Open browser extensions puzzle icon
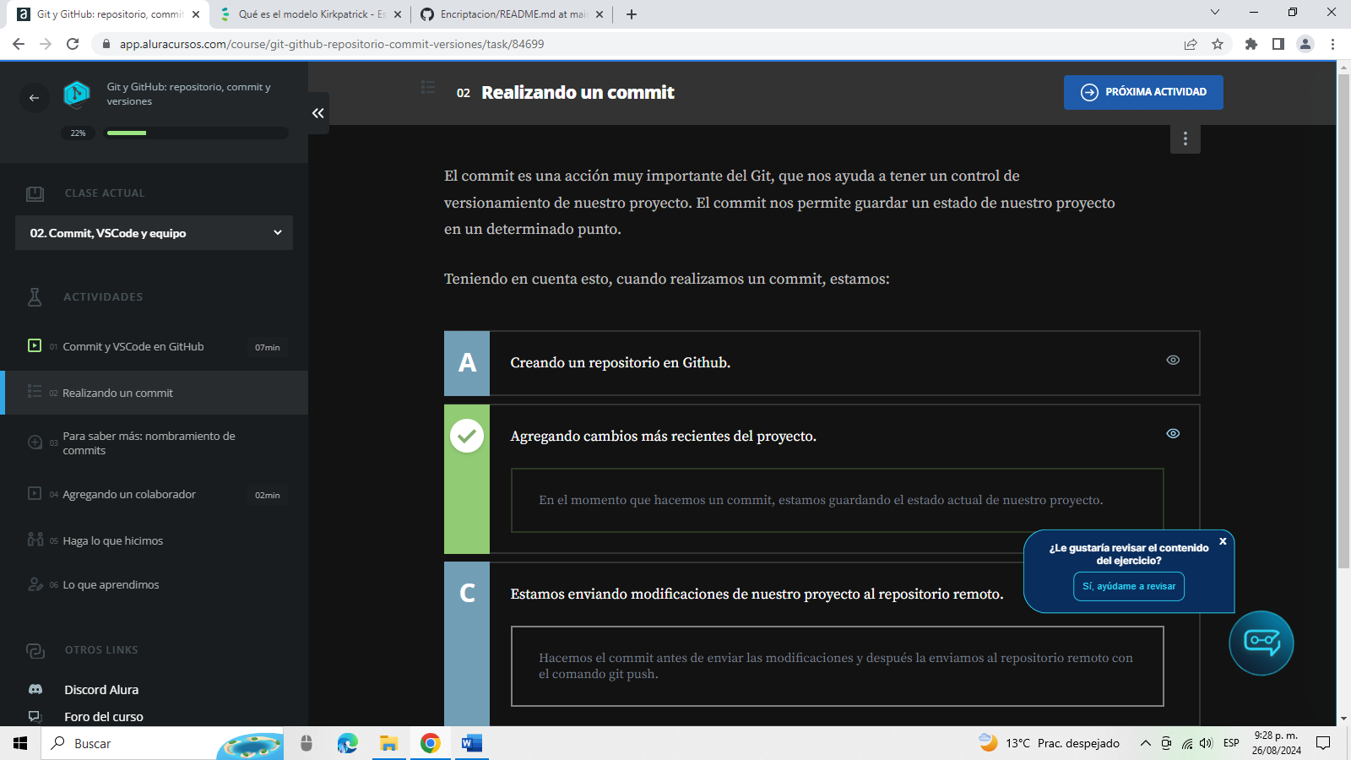 [x=1251, y=44]
